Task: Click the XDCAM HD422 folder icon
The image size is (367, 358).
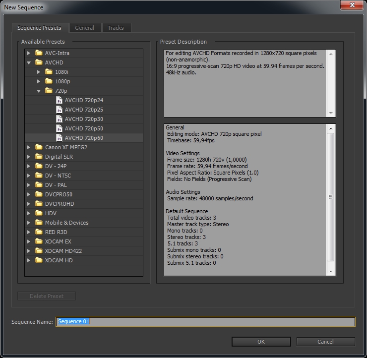Action: point(39,251)
